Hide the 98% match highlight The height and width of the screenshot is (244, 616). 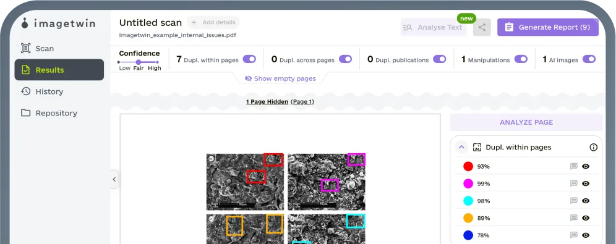coord(586,201)
